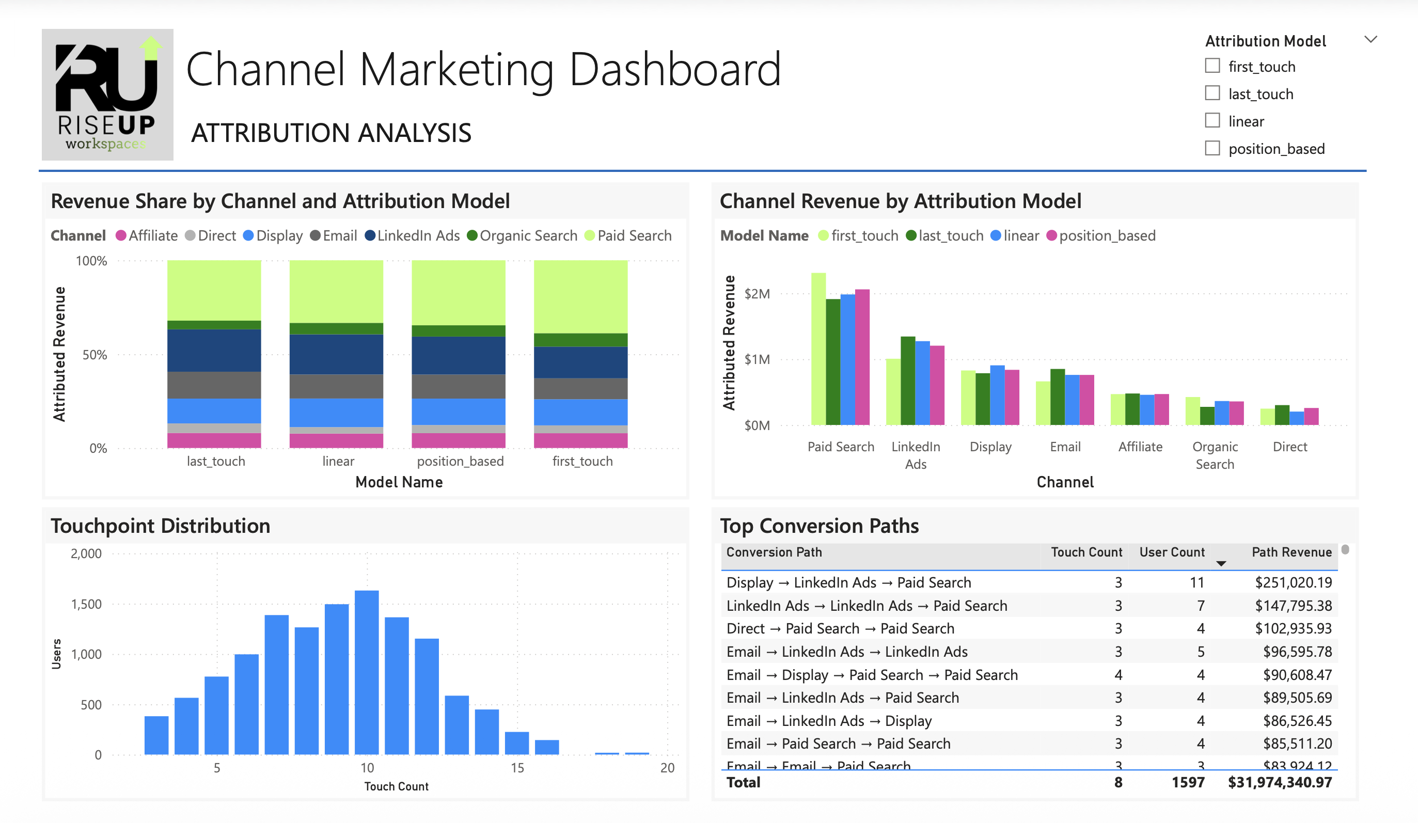Select the linear legend dot
The image size is (1418, 823).
point(996,236)
